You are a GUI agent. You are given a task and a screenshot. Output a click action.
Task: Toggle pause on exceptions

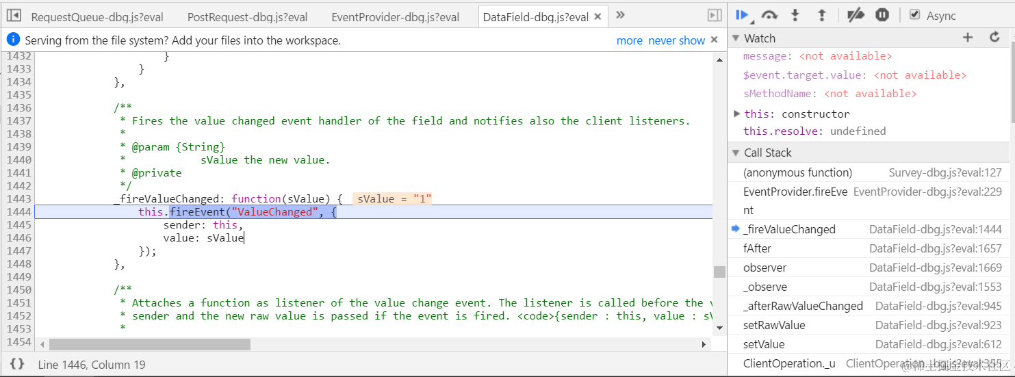[882, 15]
